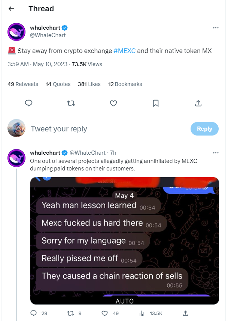Retweet the reply tweet with 9 retweets
Viewport: 234px width, 321px height.
pyautogui.click(x=69, y=313)
